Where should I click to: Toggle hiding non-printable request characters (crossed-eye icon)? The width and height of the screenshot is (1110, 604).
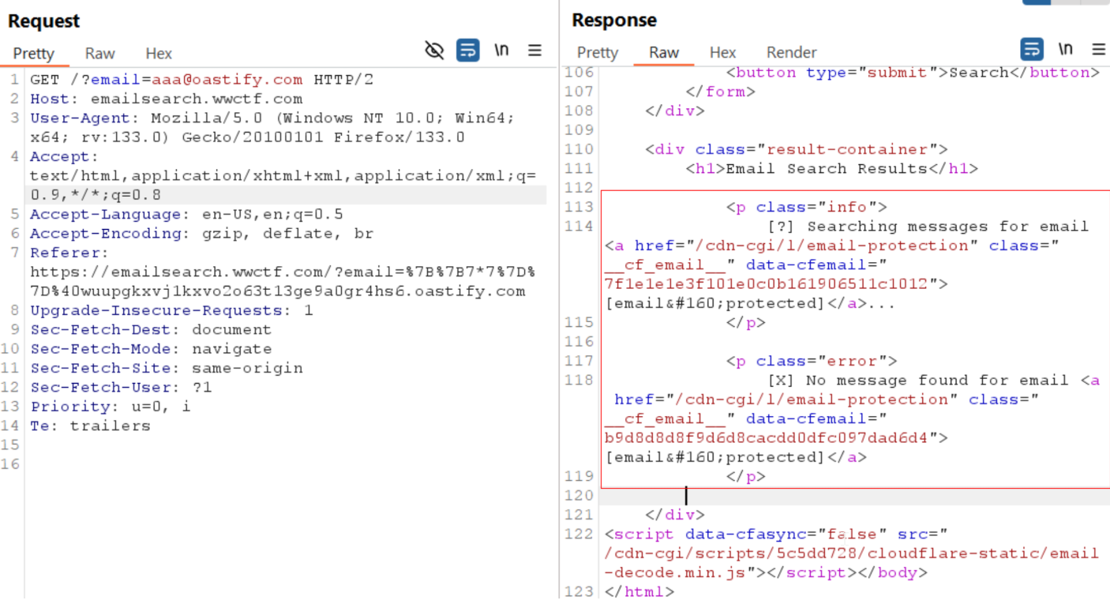(434, 51)
